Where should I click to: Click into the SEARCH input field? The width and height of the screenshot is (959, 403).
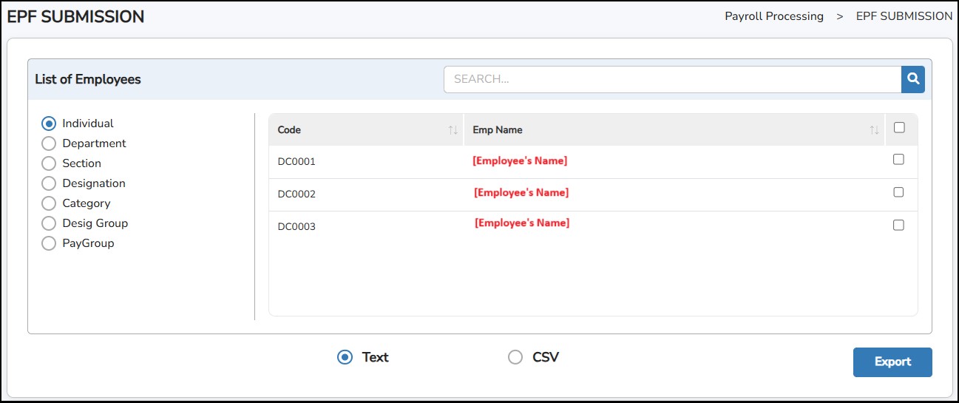tap(671, 79)
